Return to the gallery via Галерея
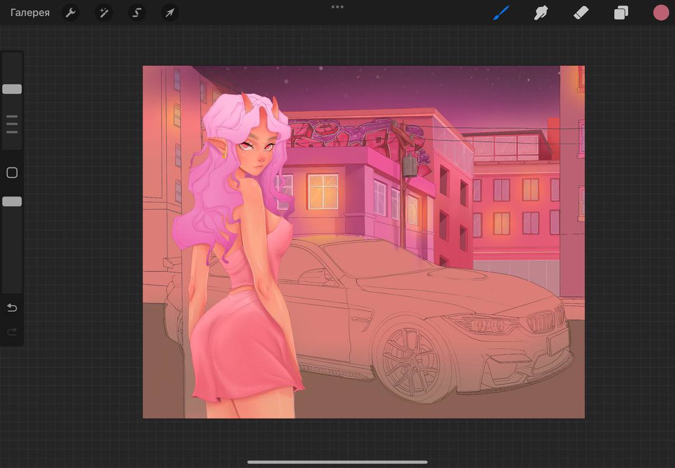 coord(29,12)
